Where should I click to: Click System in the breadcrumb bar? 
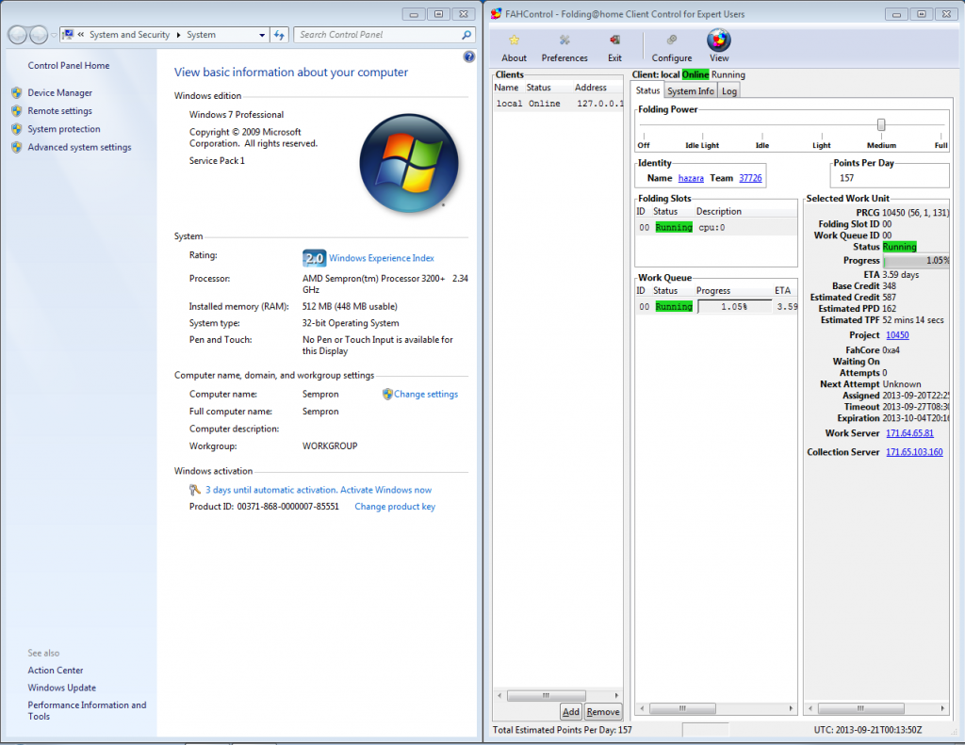pyautogui.click(x=202, y=35)
